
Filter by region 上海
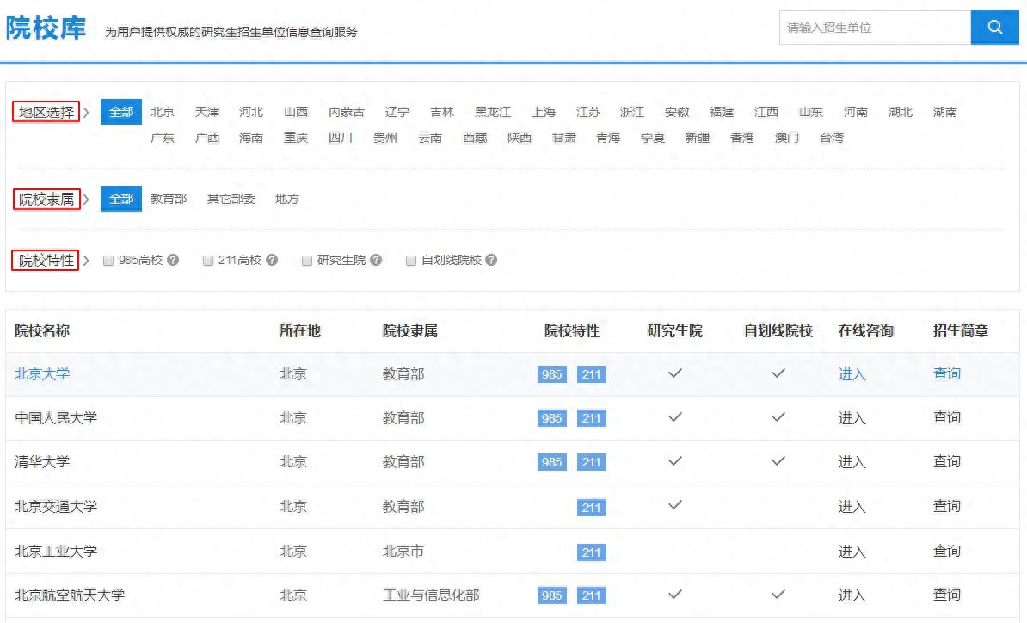point(544,112)
